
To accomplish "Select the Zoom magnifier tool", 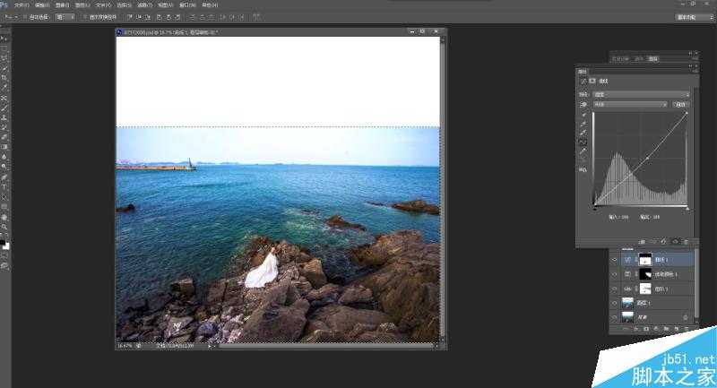I will point(4,227).
